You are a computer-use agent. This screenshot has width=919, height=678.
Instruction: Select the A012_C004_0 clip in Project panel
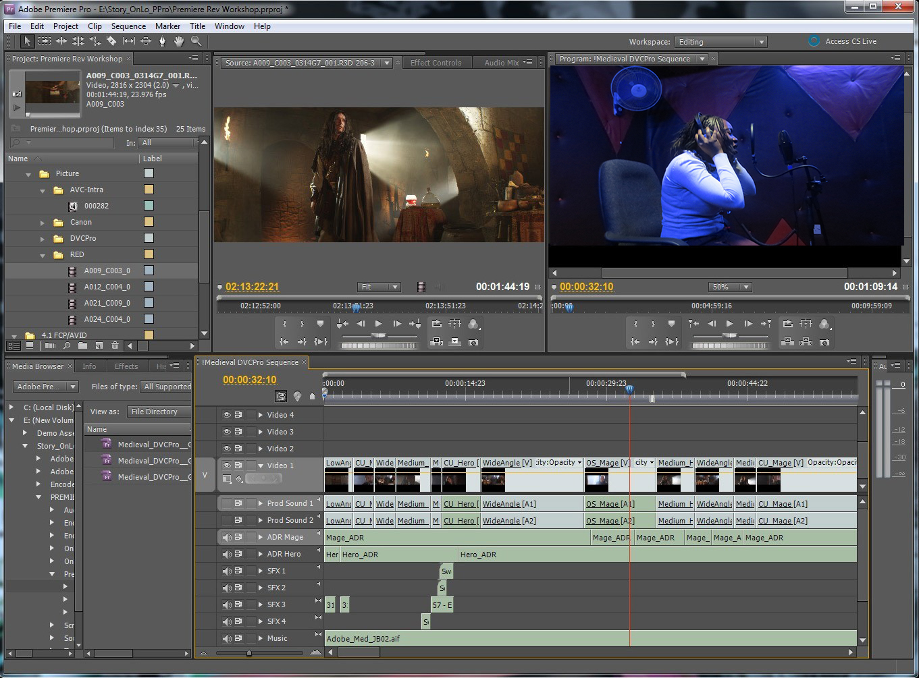(107, 287)
